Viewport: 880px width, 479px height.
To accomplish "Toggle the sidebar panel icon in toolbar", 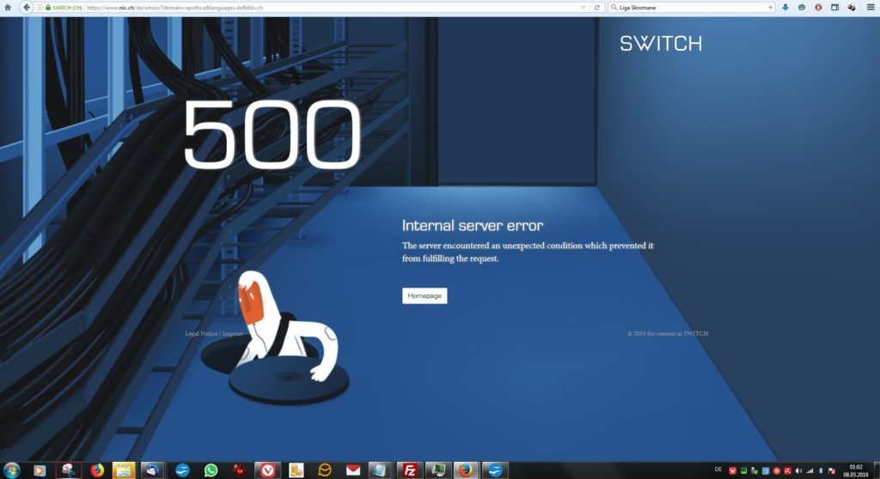I will 835,7.
